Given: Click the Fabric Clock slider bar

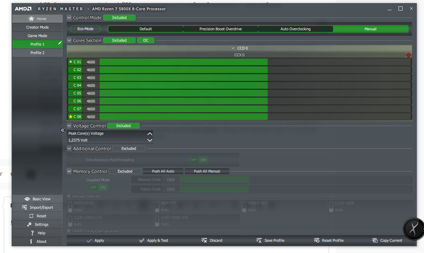Looking at the screenshot, I should 295,189.
